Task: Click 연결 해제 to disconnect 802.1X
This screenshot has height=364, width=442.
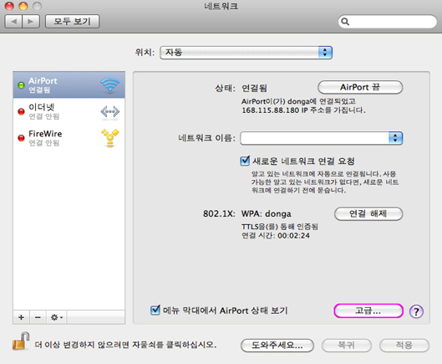Action: point(368,213)
